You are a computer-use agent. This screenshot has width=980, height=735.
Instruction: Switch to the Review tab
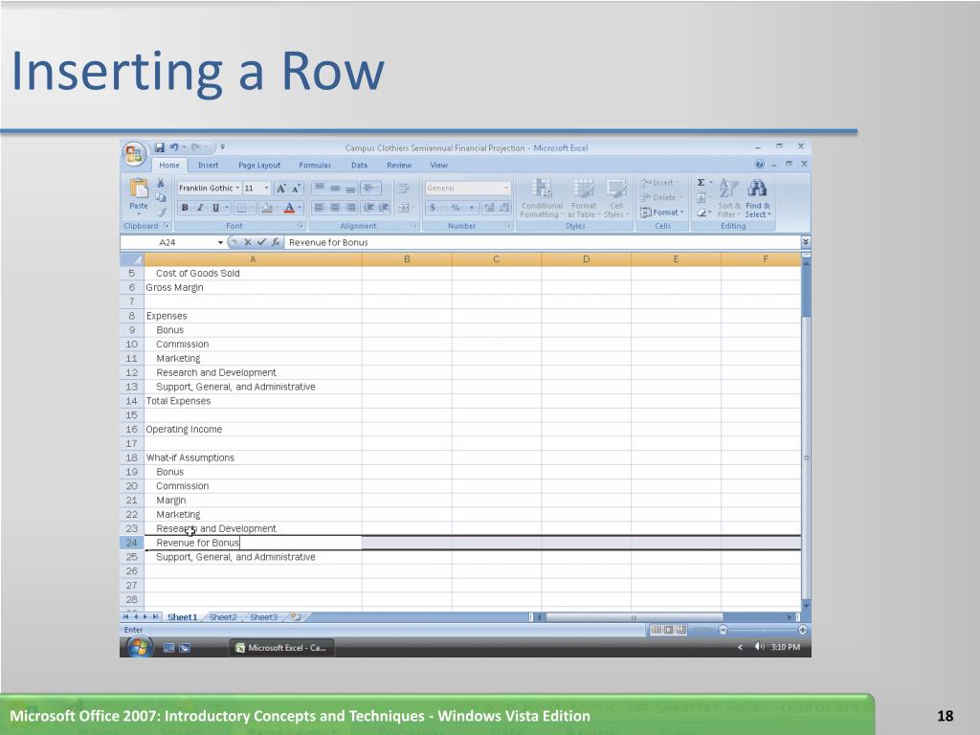[x=399, y=165]
